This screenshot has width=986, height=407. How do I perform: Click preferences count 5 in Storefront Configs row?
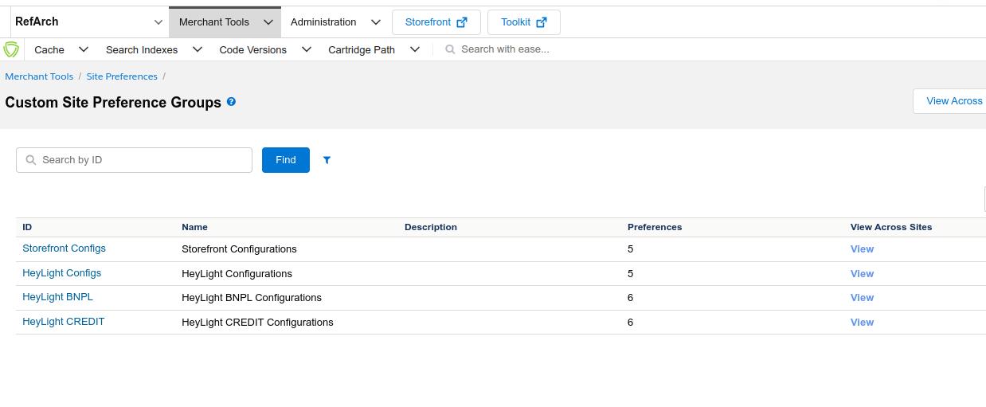pyautogui.click(x=630, y=249)
